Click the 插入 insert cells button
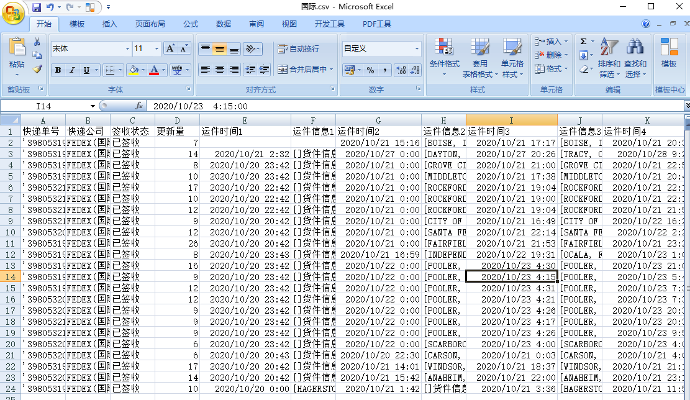 [551, 42]
